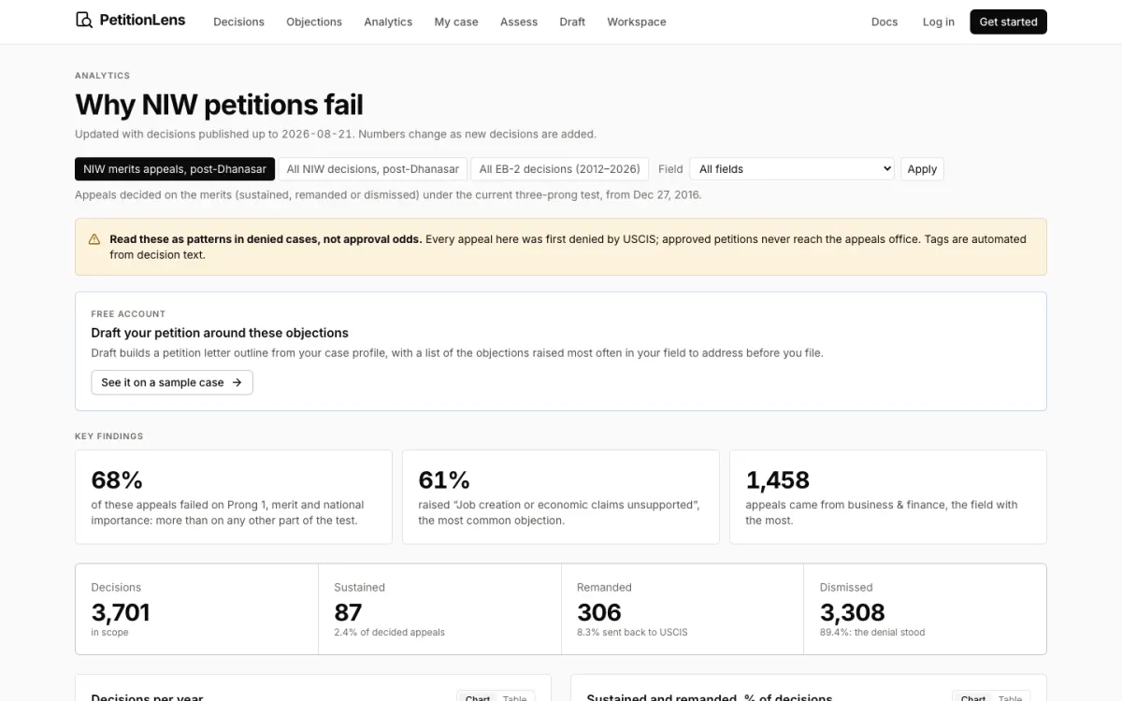Click the '8.3% sent back to USCIS' text
1122x701 pixels.
632,633
